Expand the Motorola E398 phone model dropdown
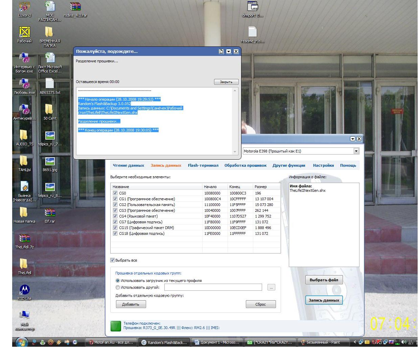 tap(356, 151)
